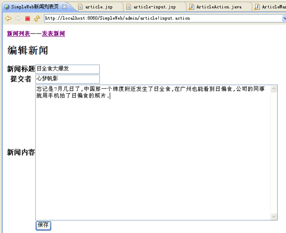The height and width of the screenshot is (233, 286).
Task: Click the 新闻标题 title input field
Action: 67,69
